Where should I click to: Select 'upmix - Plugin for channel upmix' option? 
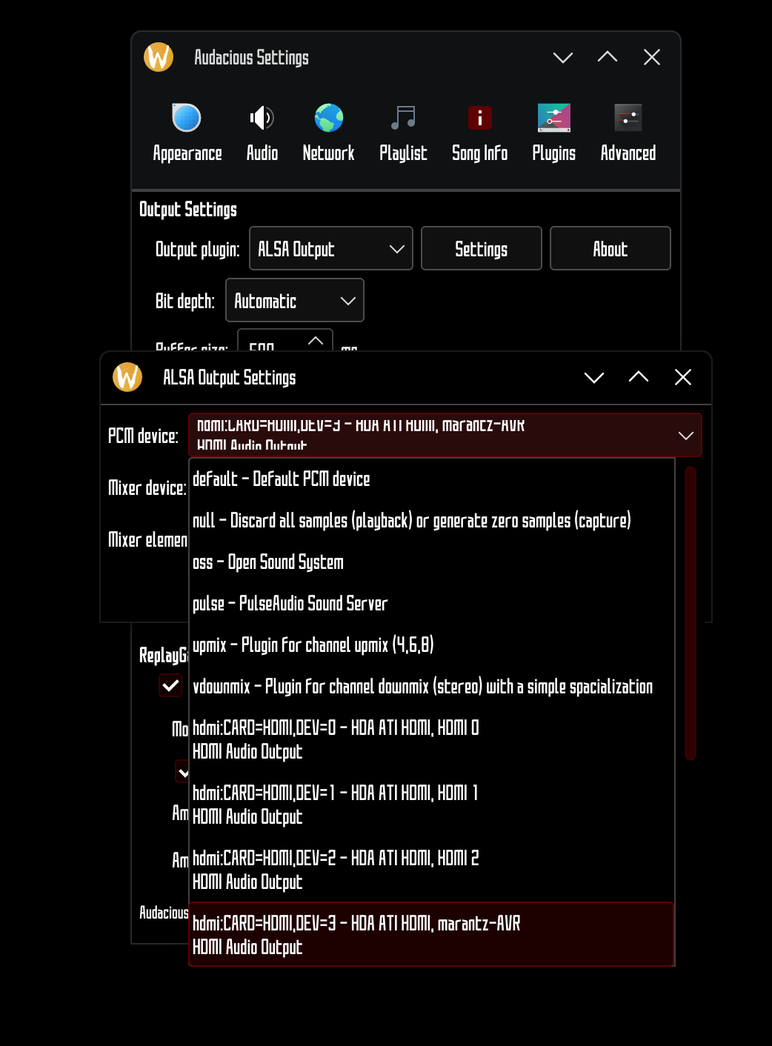tap(432, 645)
